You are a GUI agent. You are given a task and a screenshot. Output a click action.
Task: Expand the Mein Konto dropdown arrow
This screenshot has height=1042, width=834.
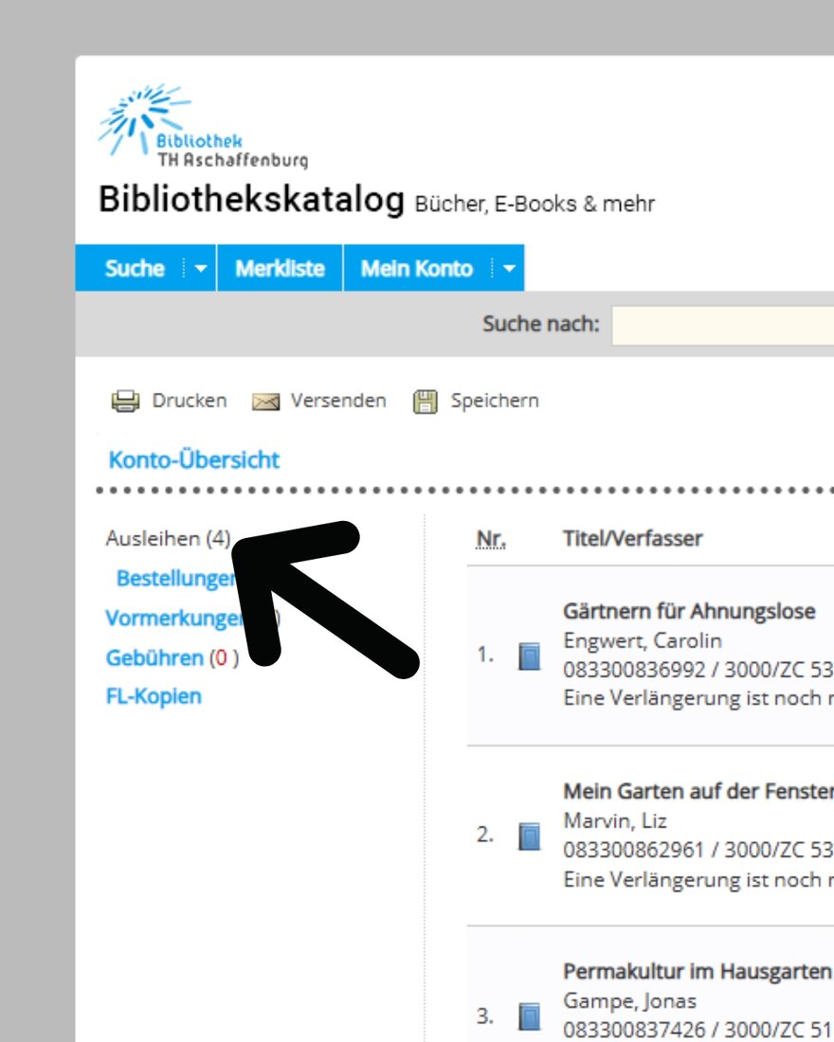point(509,268)
